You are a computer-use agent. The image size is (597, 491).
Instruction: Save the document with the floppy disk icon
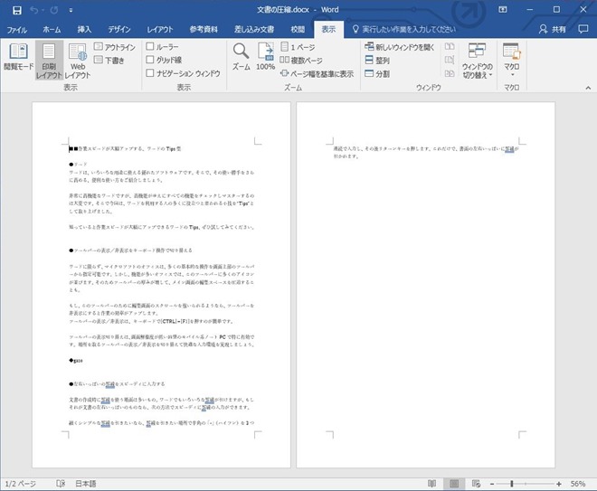pos(16,10)
